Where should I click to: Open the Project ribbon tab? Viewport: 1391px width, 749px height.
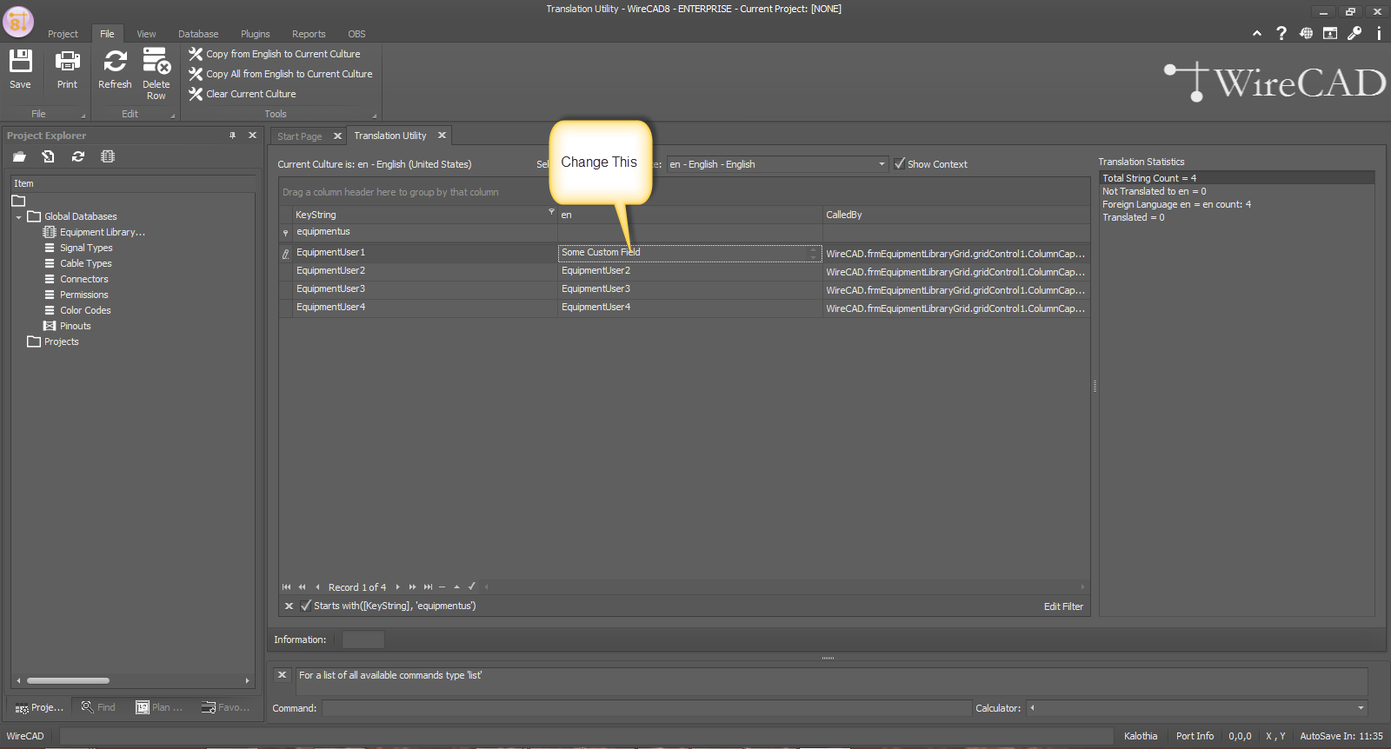tap(63, 34)
